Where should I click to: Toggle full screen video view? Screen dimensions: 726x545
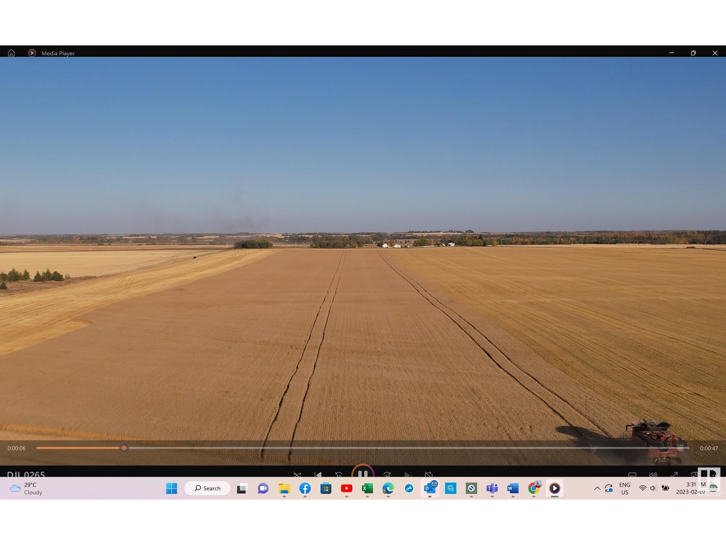coord(674,475)
